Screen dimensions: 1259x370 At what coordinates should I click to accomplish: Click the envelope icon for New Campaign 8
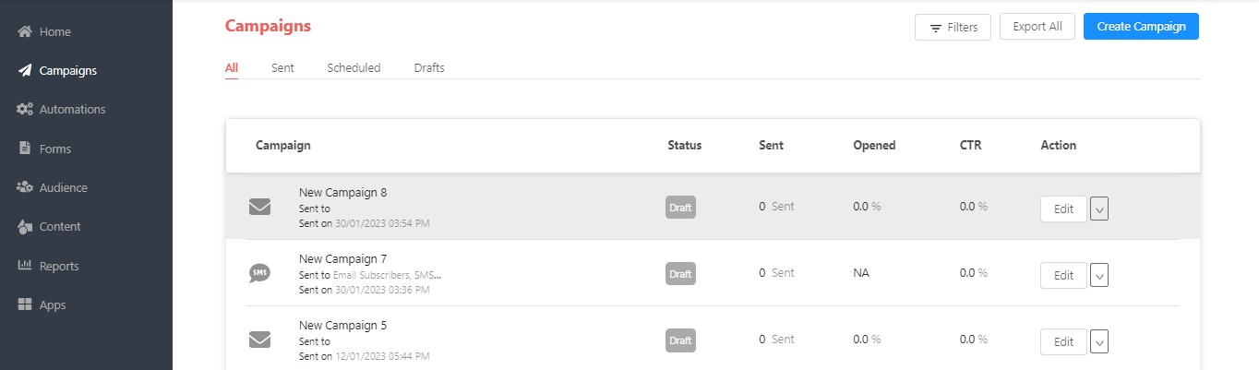click(x=259, y=207)
